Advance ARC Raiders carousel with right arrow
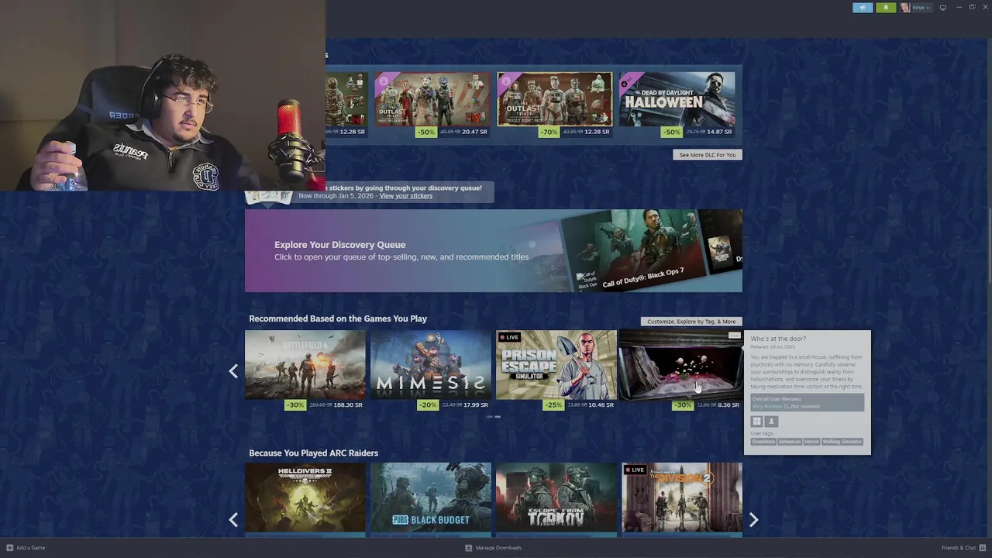The height and width of the screenshot is (558, 992). point(753,520)
